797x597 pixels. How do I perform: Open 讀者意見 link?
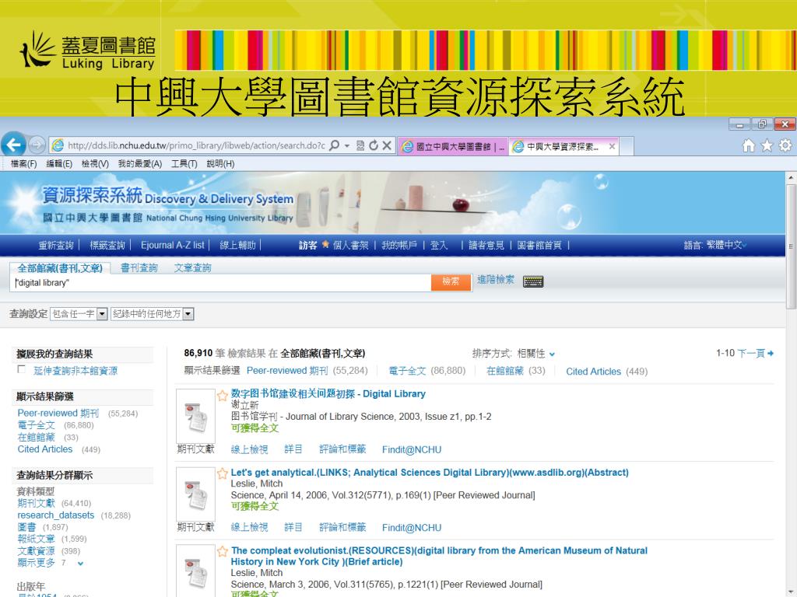tap(486, 245)
